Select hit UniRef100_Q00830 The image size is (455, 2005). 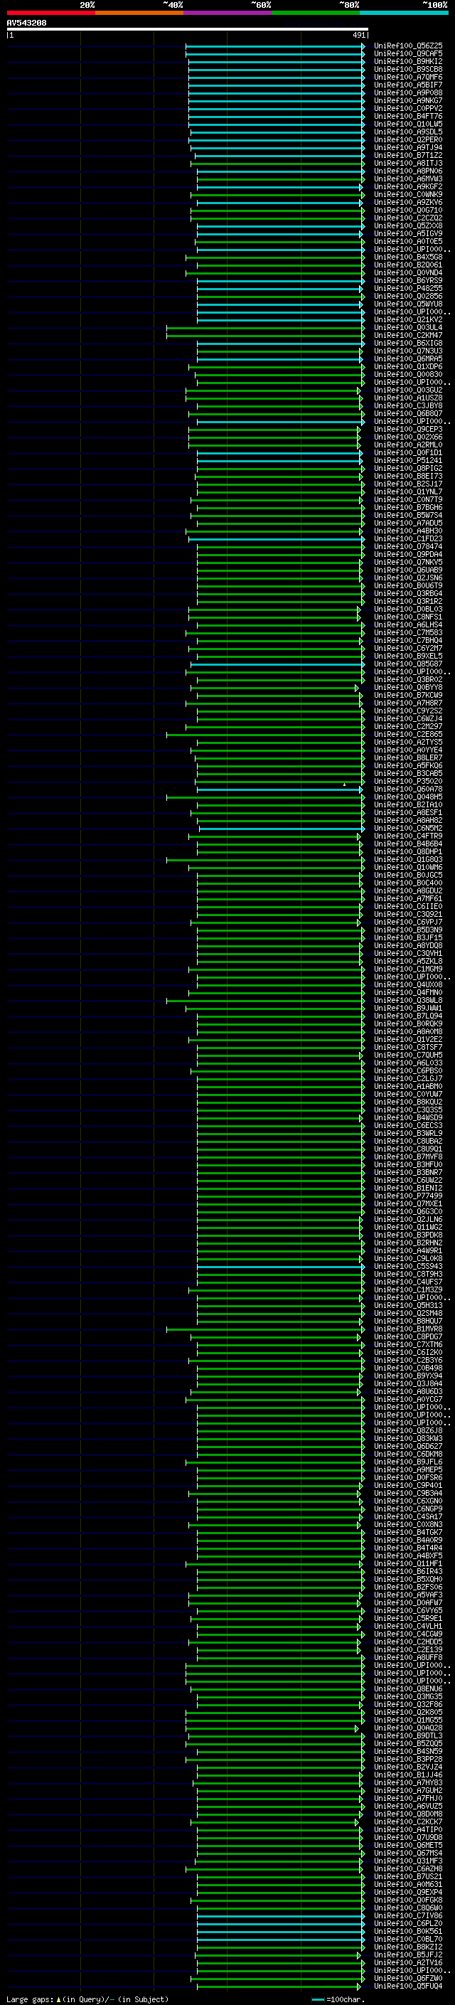tap(408, 374)
